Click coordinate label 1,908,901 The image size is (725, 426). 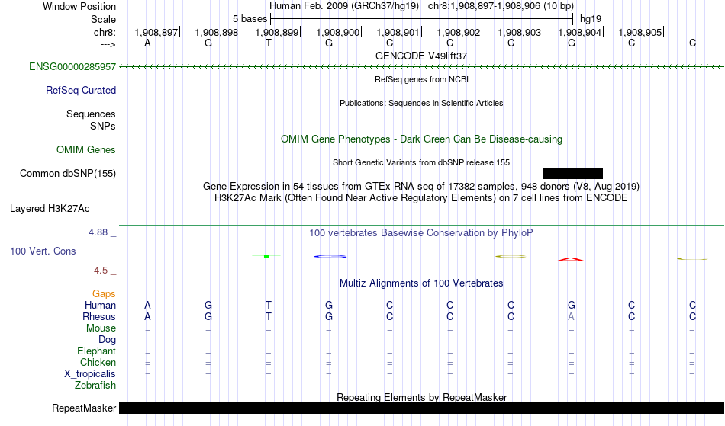(x=398, y=32)
